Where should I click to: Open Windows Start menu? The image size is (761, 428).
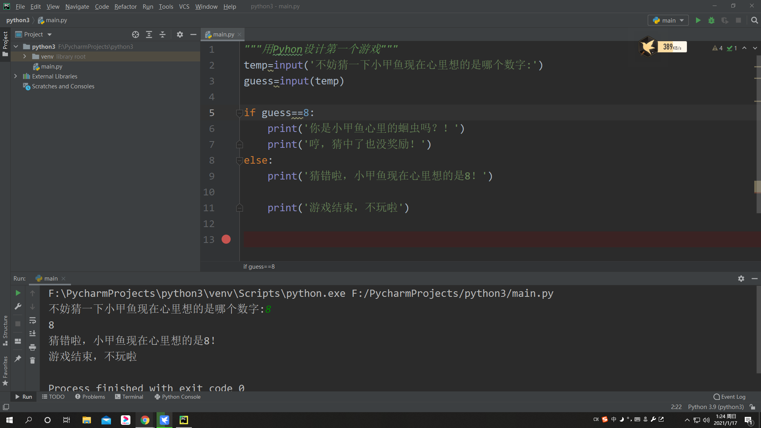(x=10, y=420)
